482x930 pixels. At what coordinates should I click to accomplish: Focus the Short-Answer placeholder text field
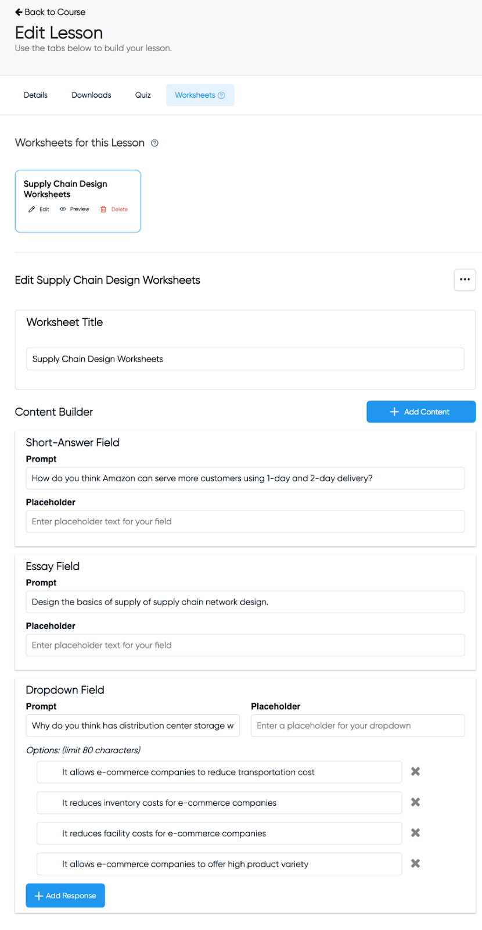pos(245,522)
